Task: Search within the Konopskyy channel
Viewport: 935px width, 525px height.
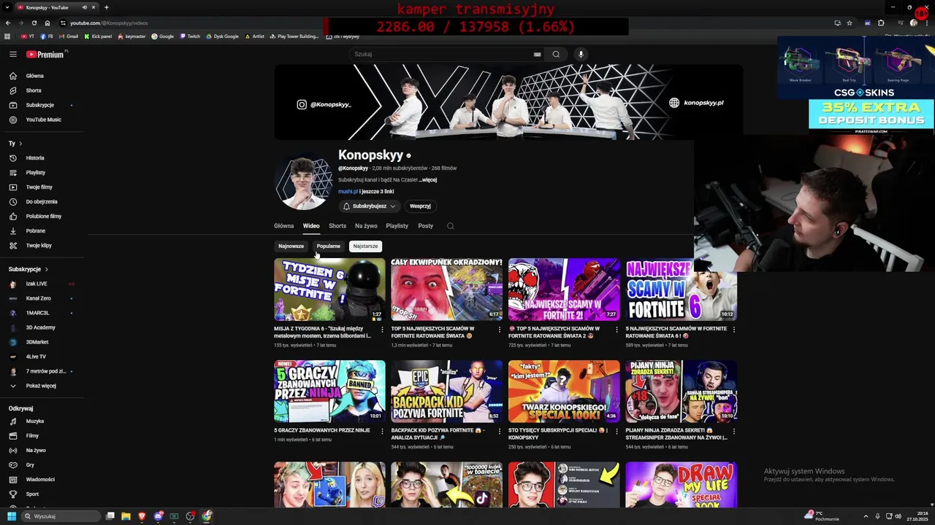Action: (x=450, y=226)
